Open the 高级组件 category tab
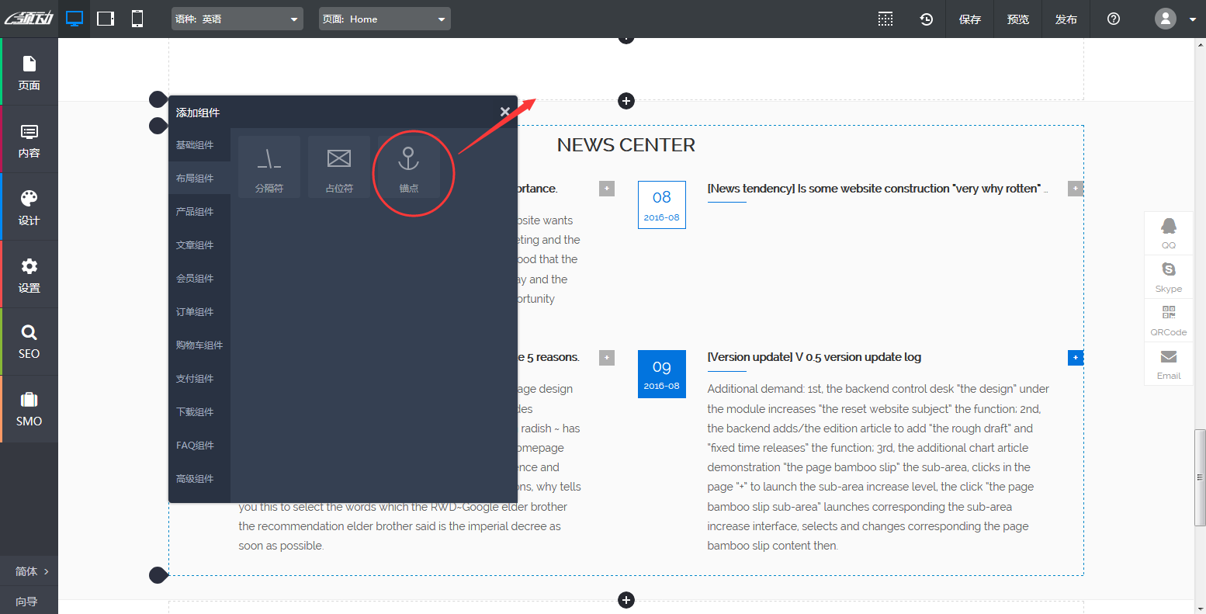 tap(195, 479)
